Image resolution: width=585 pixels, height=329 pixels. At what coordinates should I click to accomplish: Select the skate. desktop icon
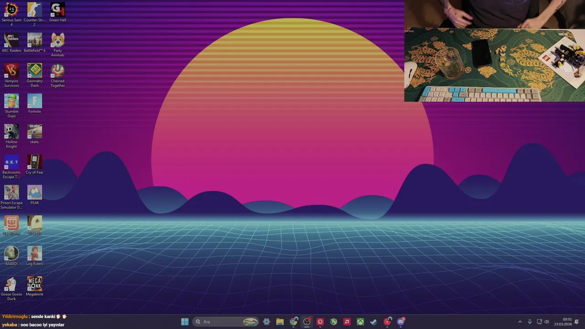(x=34, y=134)
